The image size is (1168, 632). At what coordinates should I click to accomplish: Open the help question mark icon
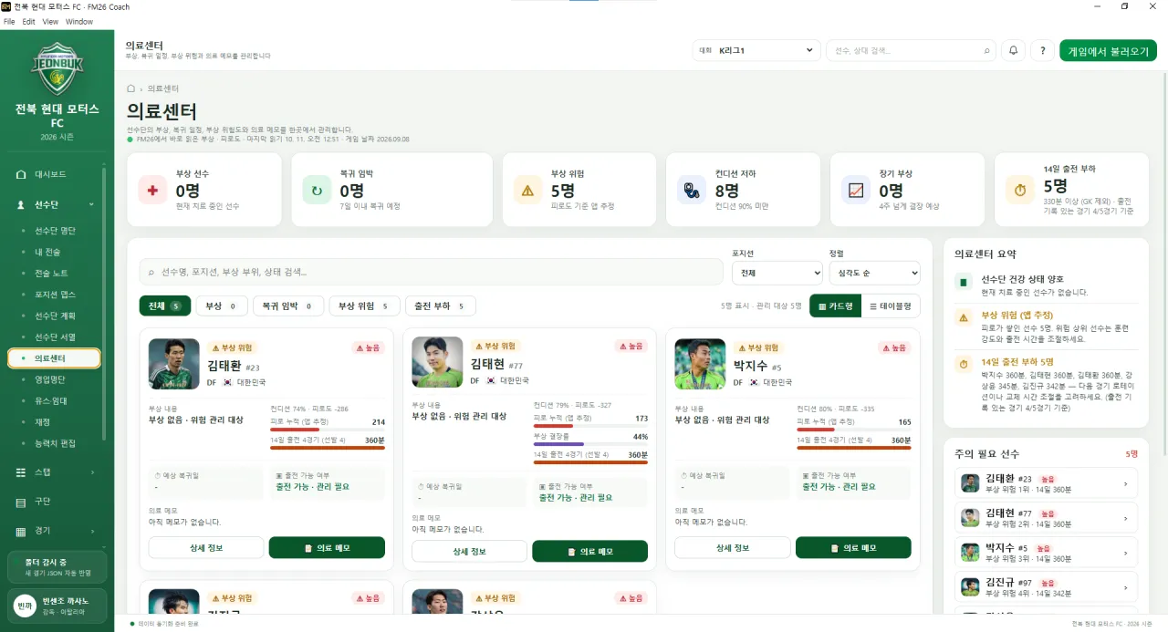coord(1042,51)
